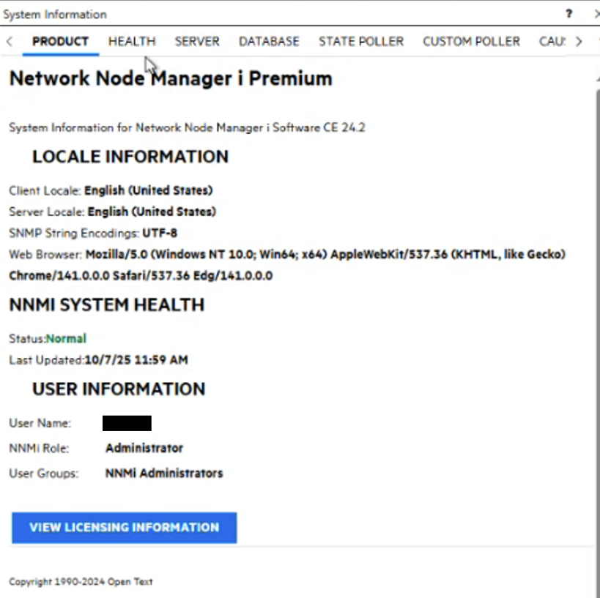
Task: Open the help icon in the title bar
Action: tap(570, 15)
